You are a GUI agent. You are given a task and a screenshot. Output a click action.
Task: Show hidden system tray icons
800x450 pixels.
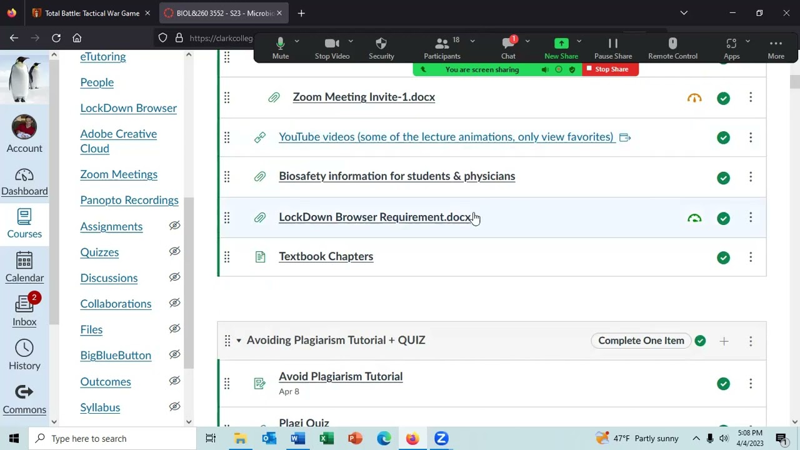(x=696, y=439)
